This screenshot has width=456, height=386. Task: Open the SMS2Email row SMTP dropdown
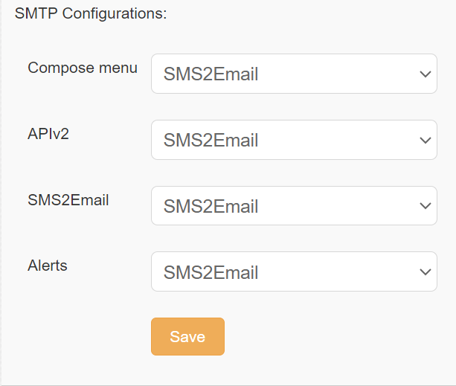tap(294, 205)
